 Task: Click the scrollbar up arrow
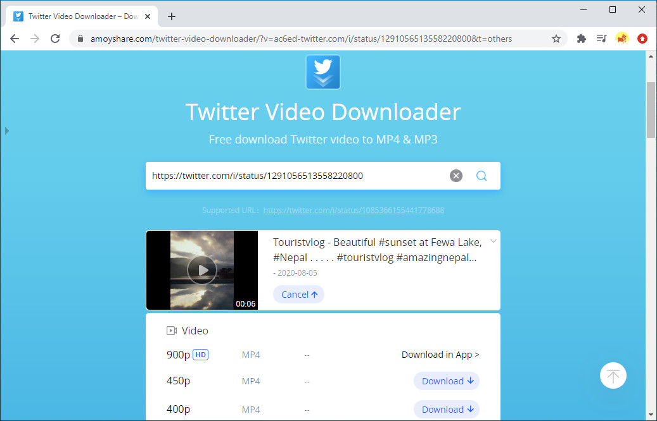[651, 56]
